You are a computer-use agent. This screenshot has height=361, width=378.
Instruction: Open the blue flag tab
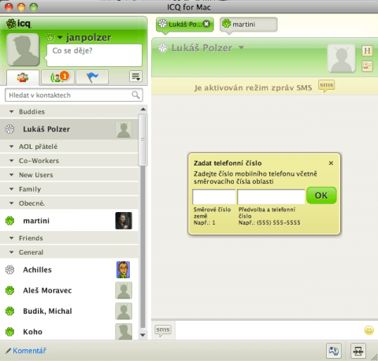pyautogui.click(x=92, y=77)
